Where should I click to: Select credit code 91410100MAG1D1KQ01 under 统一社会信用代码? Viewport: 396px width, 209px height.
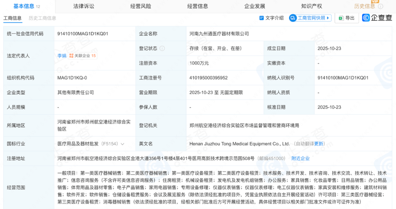[82, 34]
